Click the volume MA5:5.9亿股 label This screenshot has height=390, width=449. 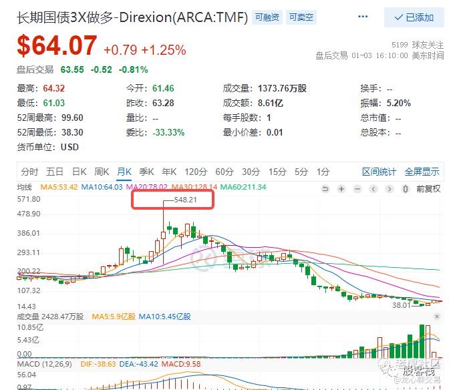pyautogui.click(x=114, y=317)
